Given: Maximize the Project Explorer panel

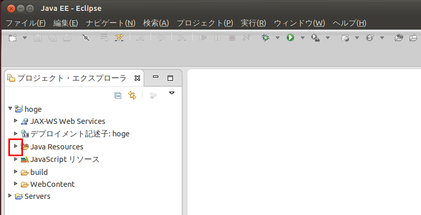Looking at the screenshot, I should pos(170,78).
